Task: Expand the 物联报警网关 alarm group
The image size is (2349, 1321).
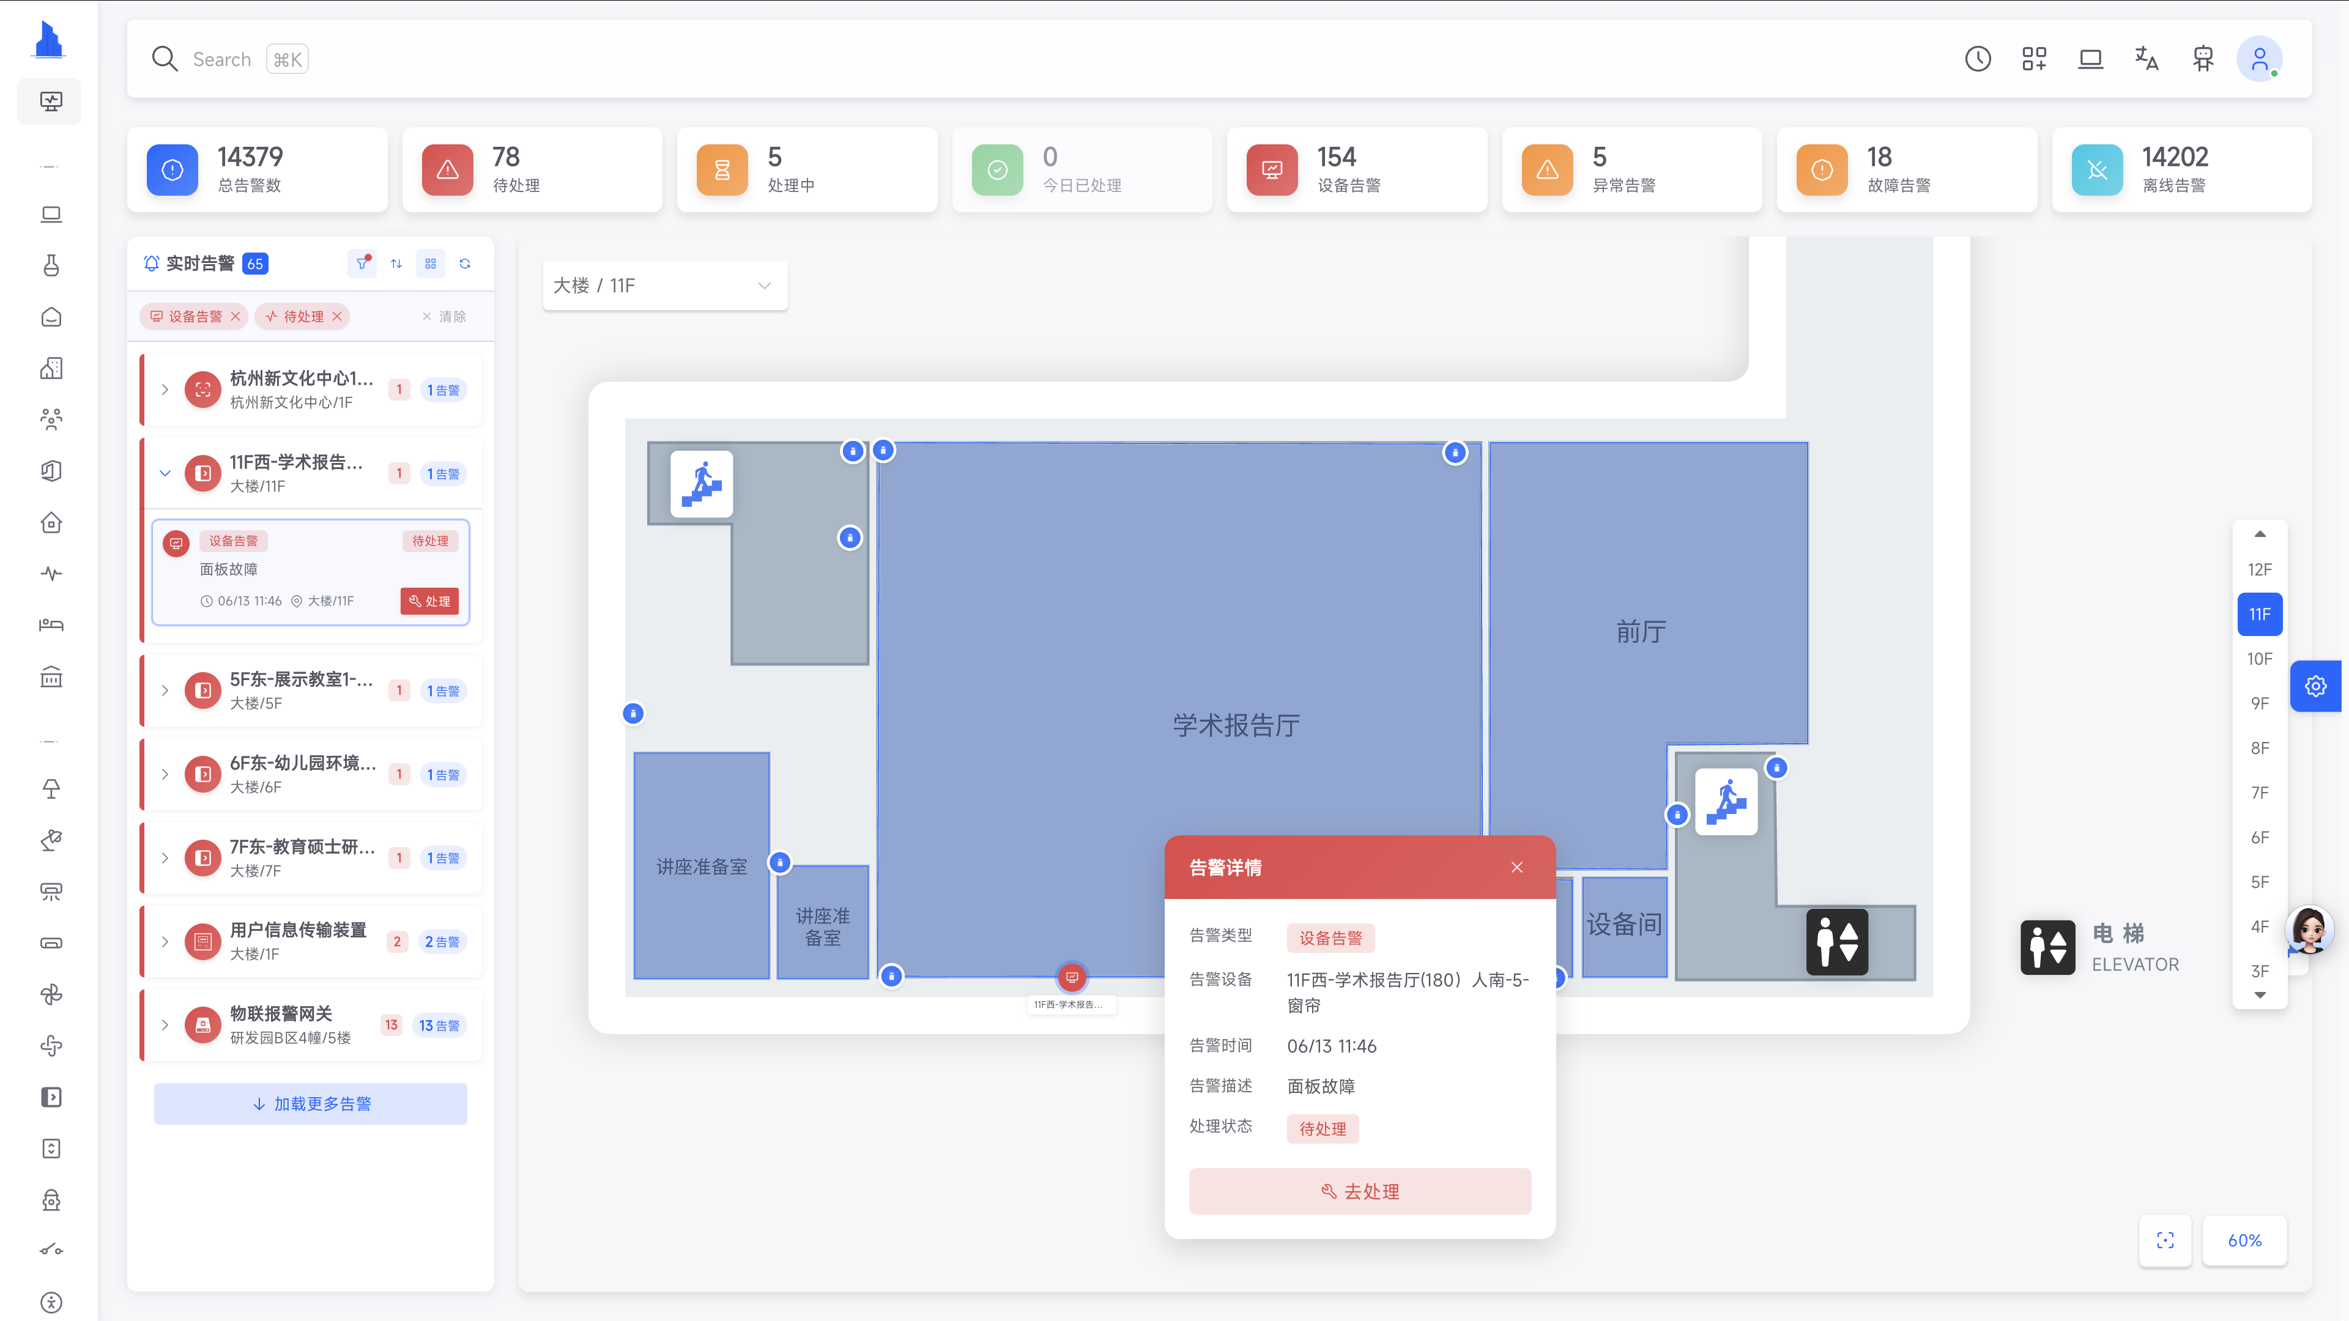Action: 165,1025
